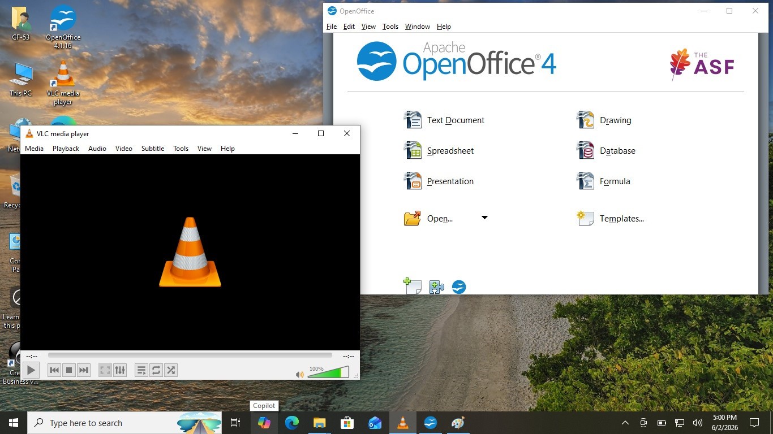Click the taskbar search box
Image resolution: width=773 pixels, height=434 pixels.
point(126,423)
